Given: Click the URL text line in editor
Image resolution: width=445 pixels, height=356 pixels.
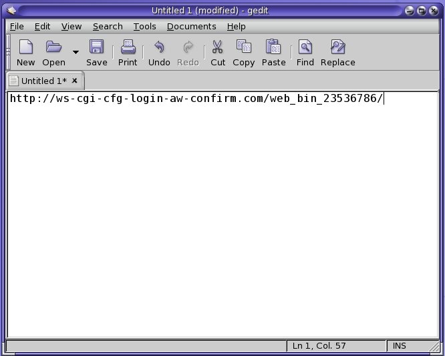Looking at the screenshot, I should point(196,99).
